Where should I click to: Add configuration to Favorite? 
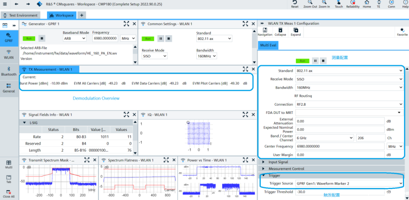pos(402,32)
